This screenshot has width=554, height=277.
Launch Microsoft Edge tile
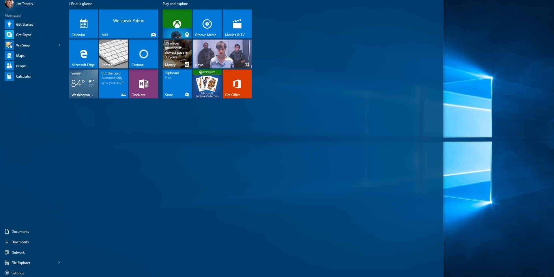click(84, 54)
